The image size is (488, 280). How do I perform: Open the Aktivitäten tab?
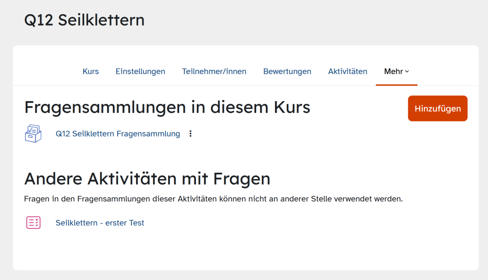pyautogui.click(x=348, y=72)
